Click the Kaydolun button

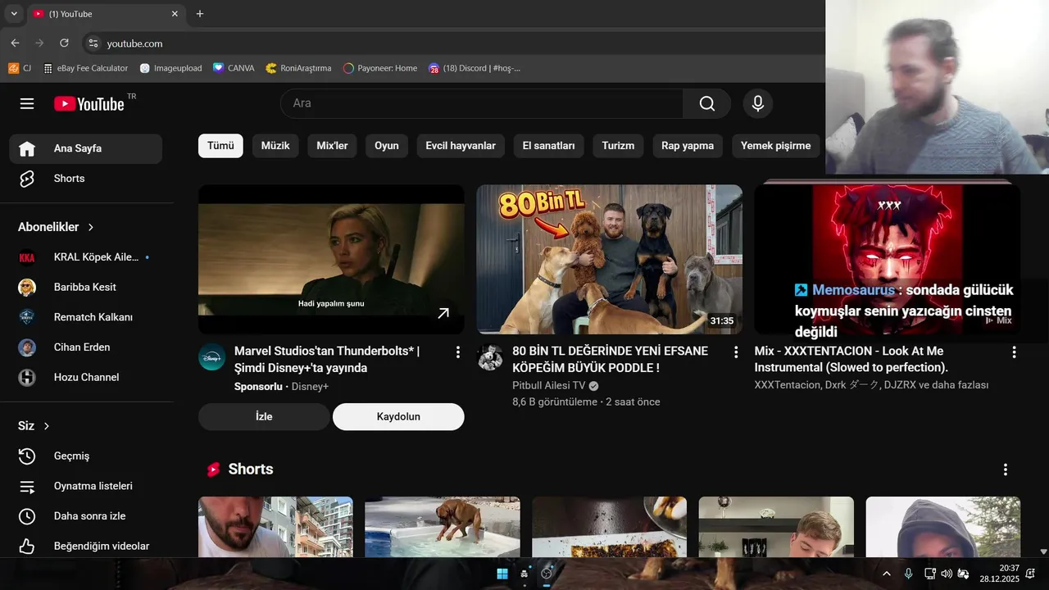398,416
